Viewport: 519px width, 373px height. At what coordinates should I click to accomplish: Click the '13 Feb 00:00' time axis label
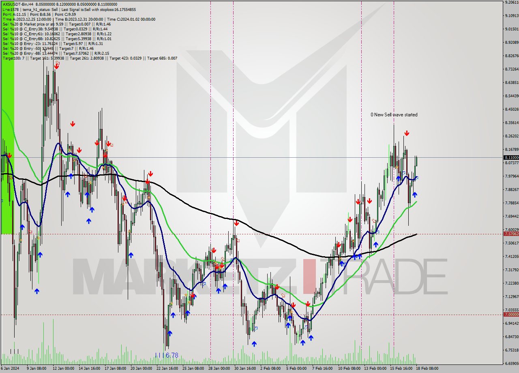pos(375,369)
